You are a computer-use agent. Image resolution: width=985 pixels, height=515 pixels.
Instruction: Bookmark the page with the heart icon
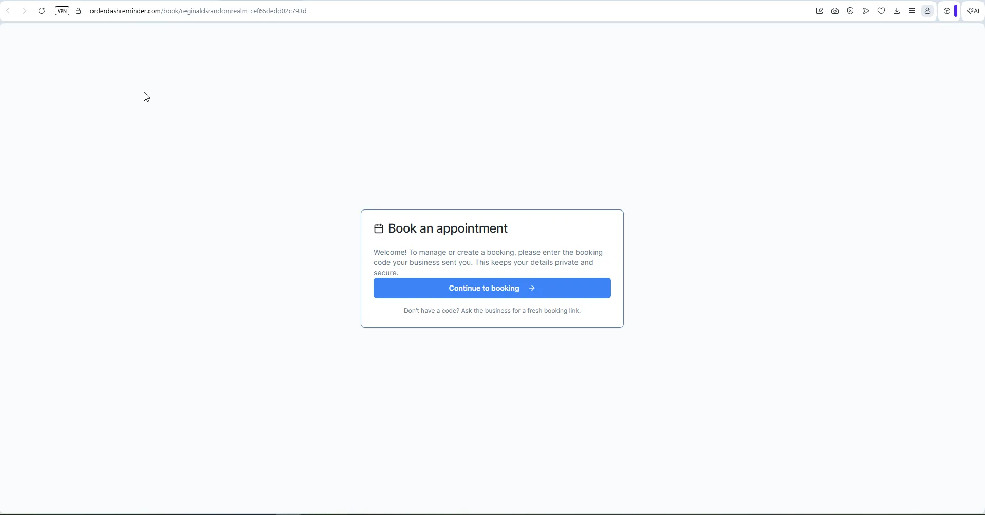pos(881,11)
